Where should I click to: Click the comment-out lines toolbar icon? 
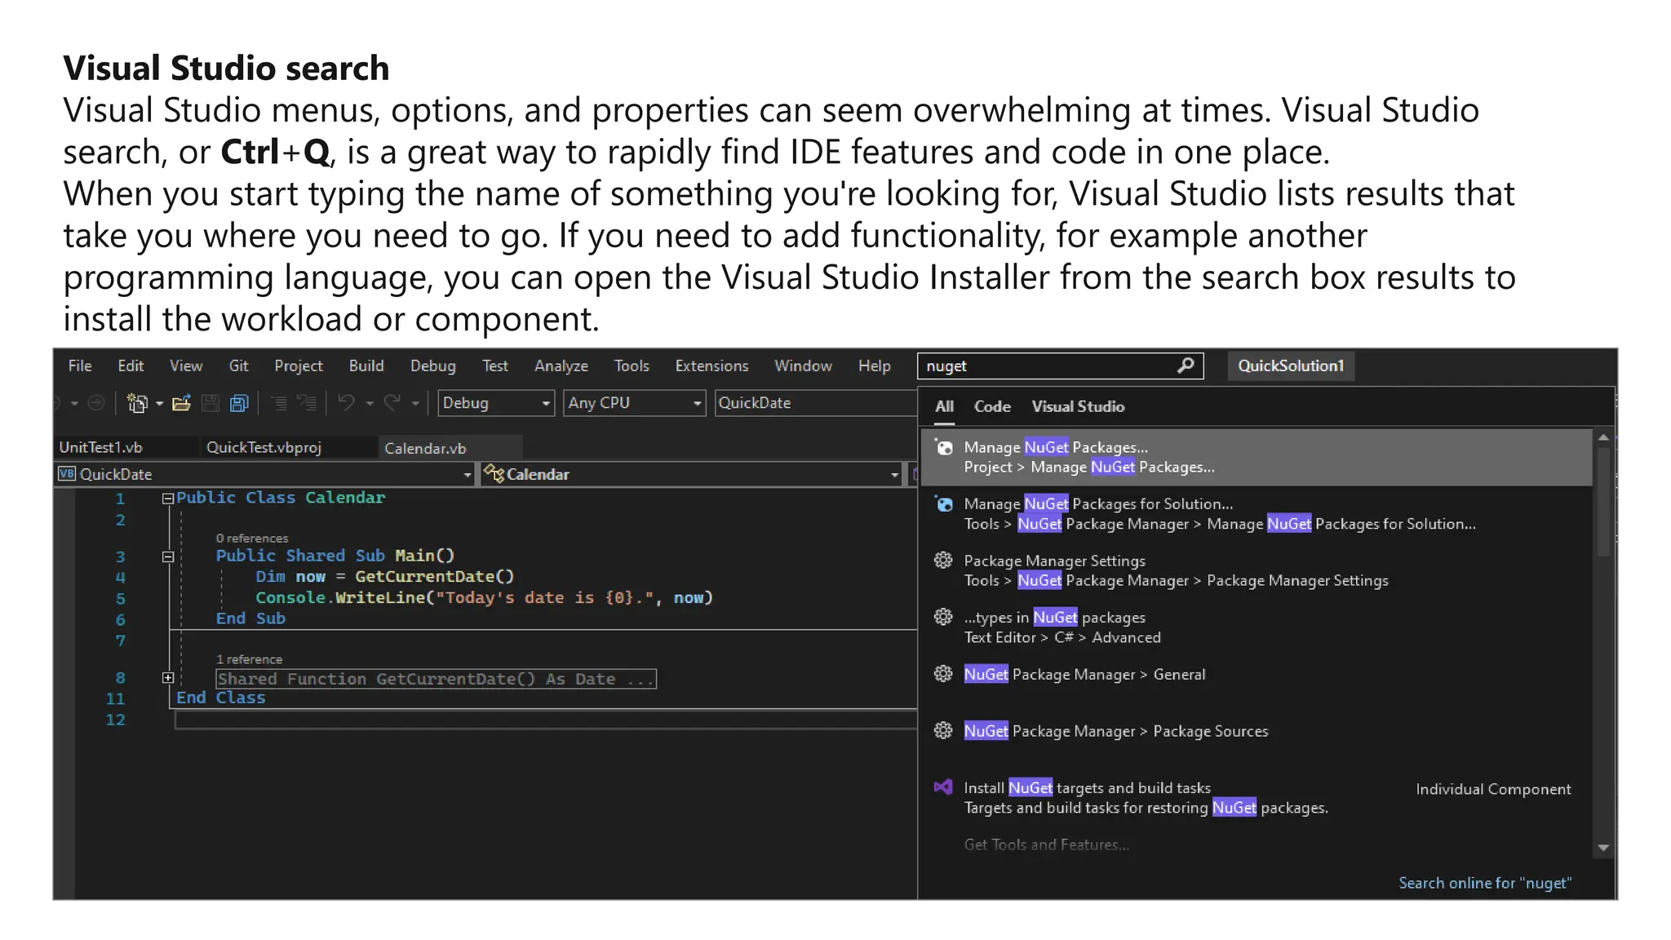point(278,403)
